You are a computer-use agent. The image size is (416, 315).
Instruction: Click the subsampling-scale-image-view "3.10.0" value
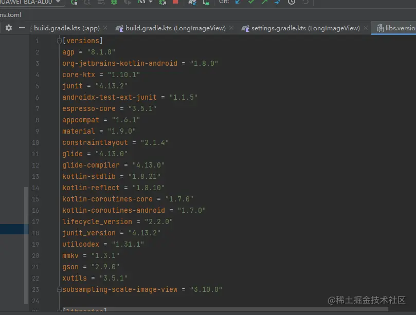206,289
